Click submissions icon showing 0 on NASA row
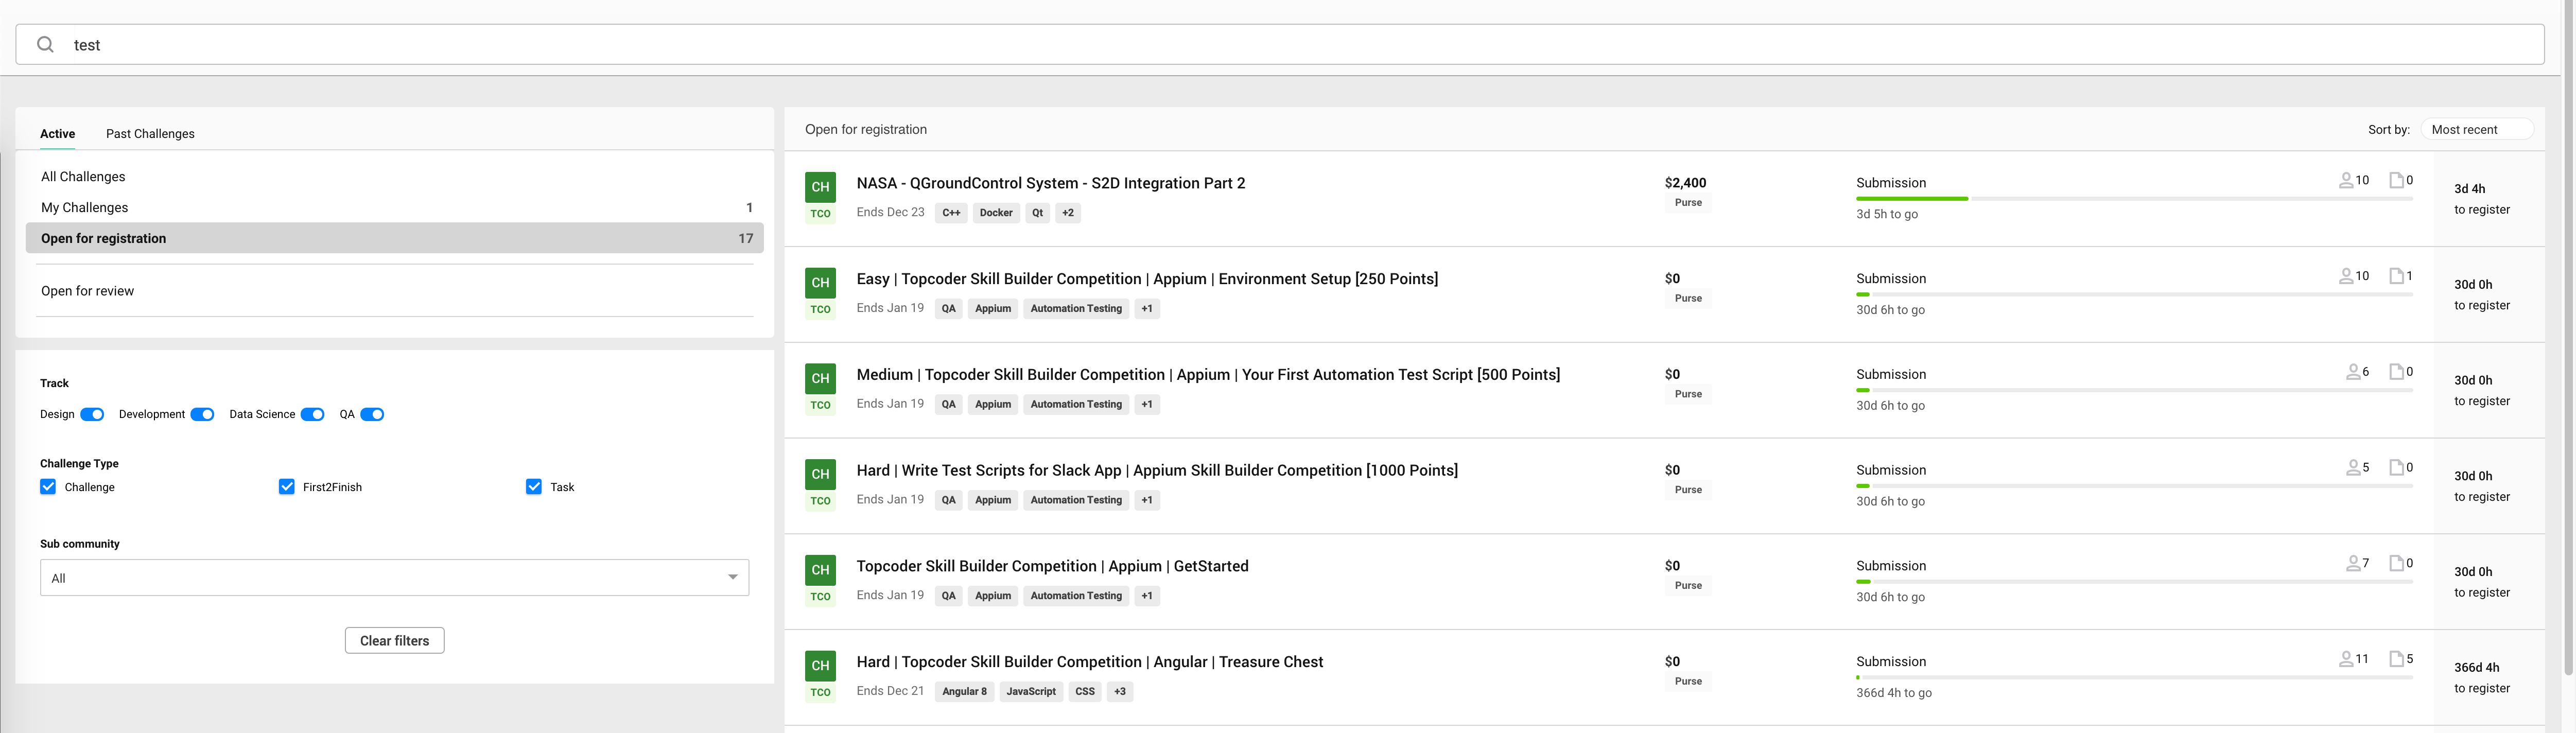 point(2396,180)
